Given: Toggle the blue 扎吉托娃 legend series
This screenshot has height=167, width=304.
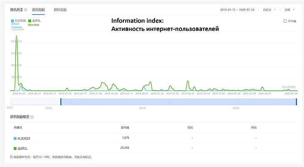Looking at the screenshot, I should coord(18,20).
